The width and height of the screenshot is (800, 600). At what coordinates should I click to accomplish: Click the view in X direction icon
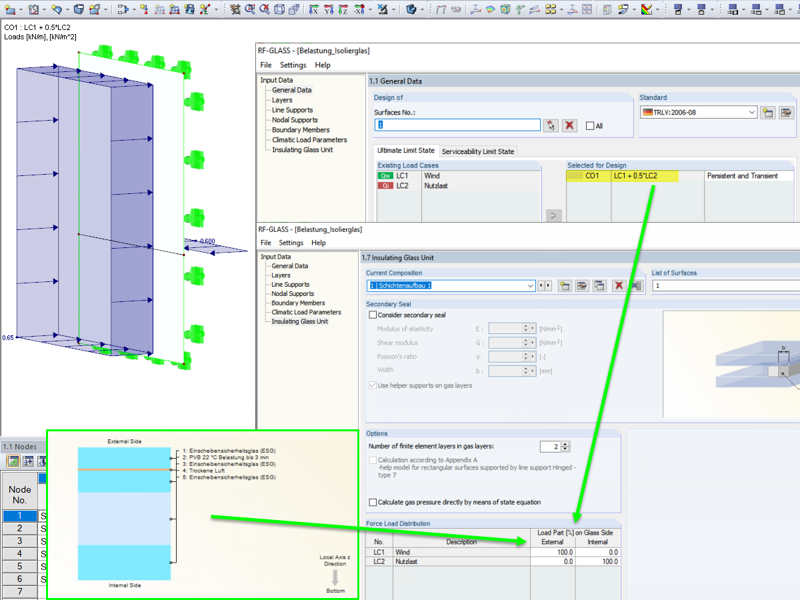tap(314, 9)
